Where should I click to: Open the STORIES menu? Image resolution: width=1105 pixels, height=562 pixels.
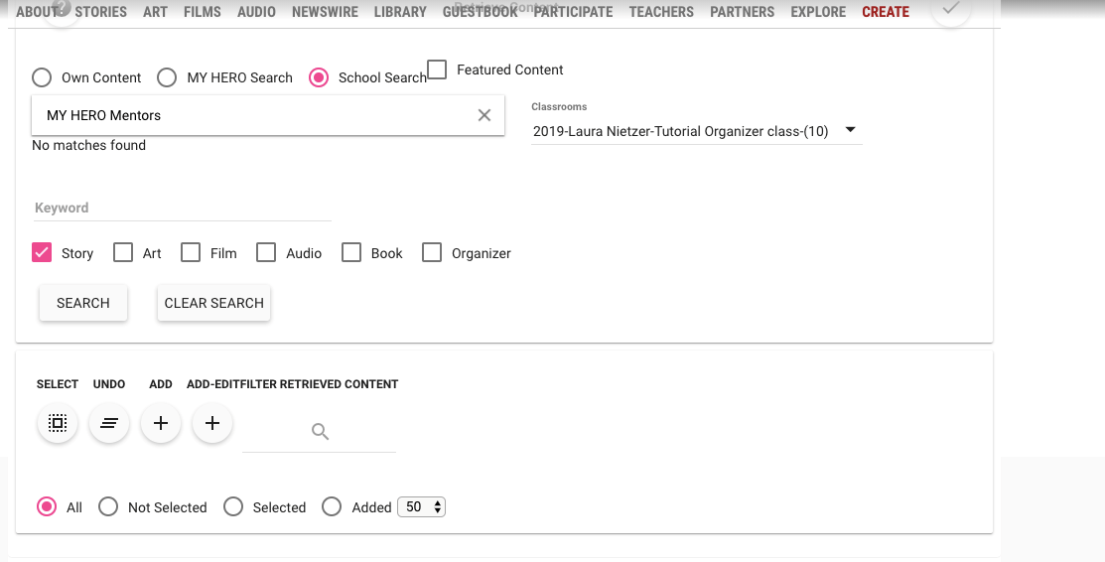101,12
